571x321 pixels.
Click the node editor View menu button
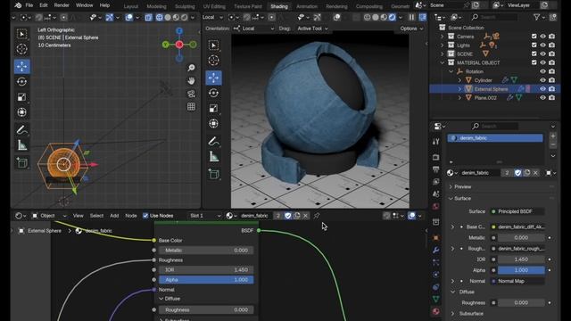pos(78,216)
